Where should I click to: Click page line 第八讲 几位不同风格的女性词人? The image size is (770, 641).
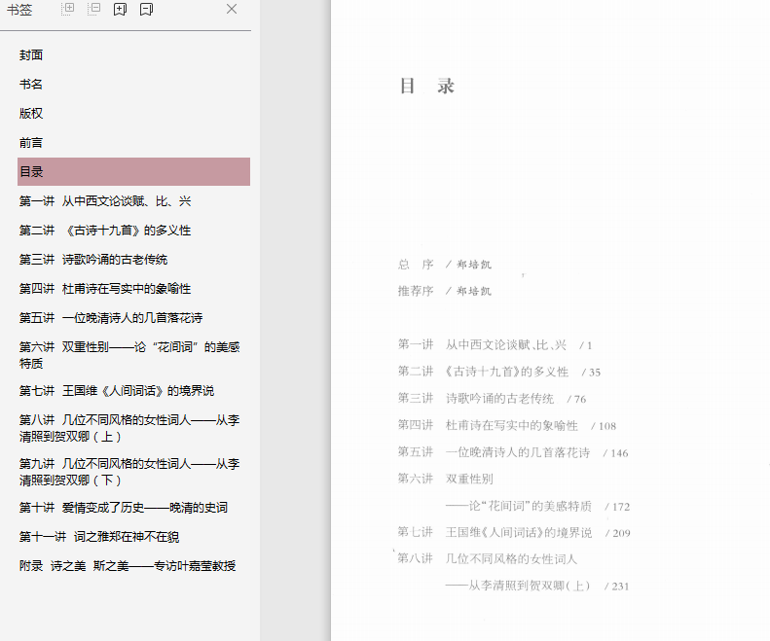487,558
